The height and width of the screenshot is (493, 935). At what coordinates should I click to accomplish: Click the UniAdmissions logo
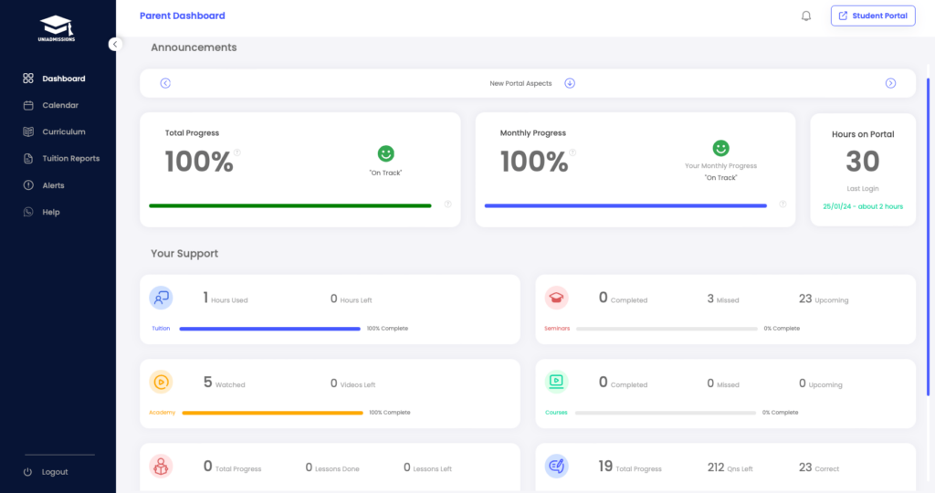pos(58,27)
